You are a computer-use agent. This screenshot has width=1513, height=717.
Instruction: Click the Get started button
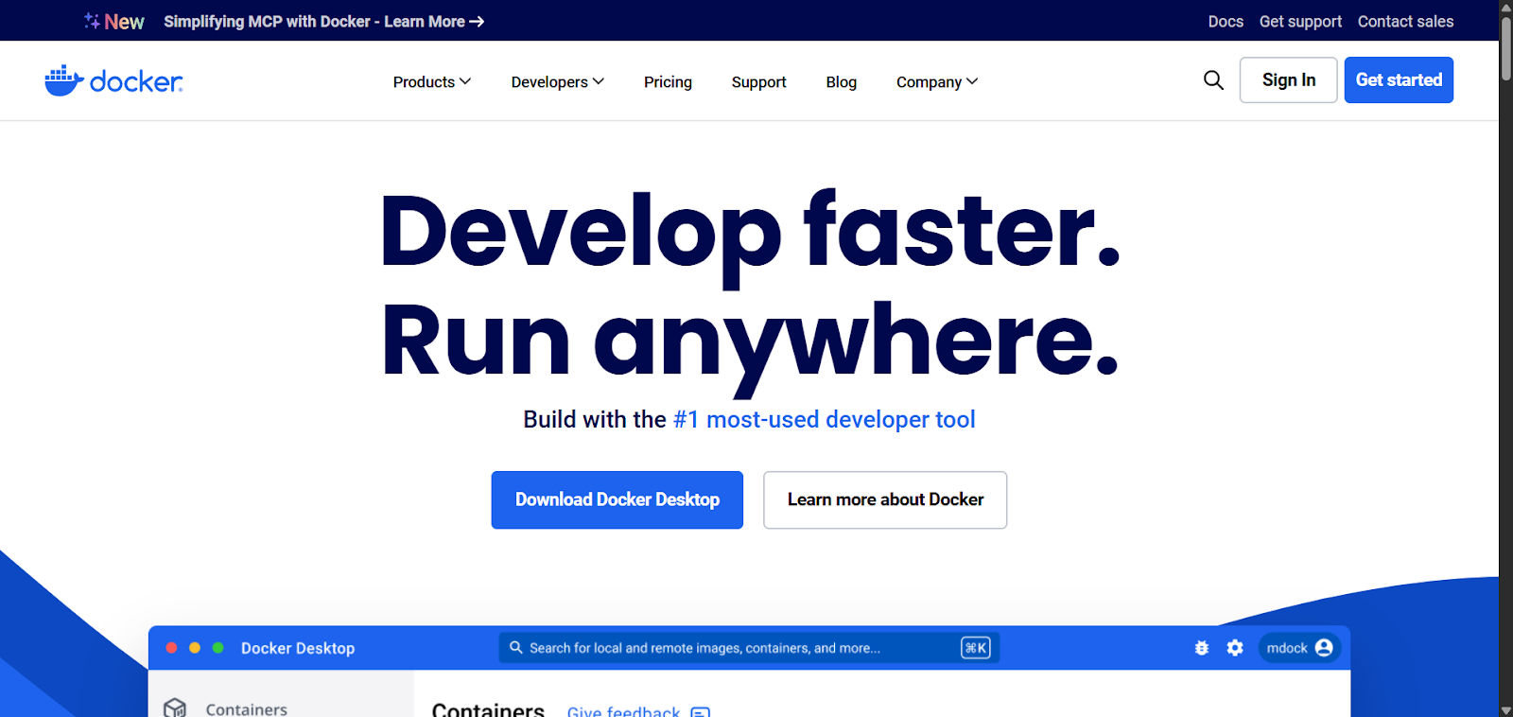click(1399, 80)
